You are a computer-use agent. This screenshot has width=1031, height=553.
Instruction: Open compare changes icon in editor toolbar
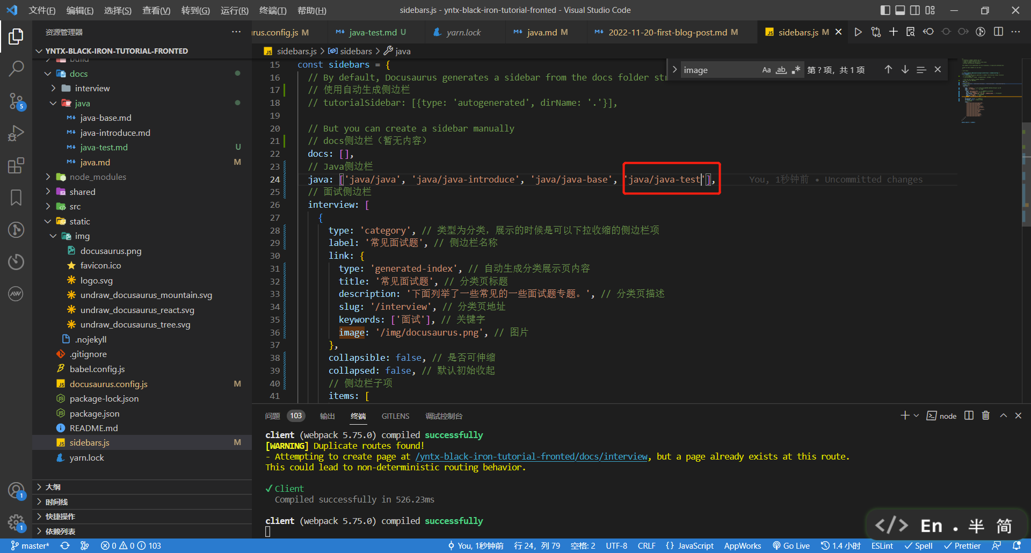(876, 32)
